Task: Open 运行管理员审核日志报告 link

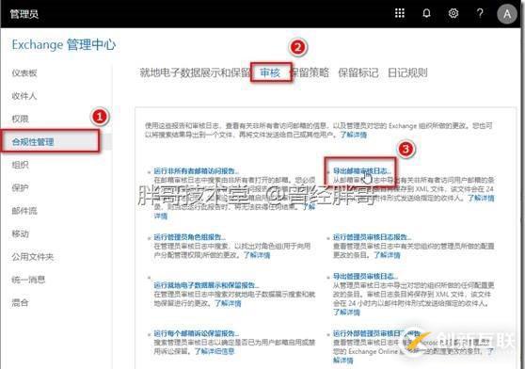Action: 372,237
